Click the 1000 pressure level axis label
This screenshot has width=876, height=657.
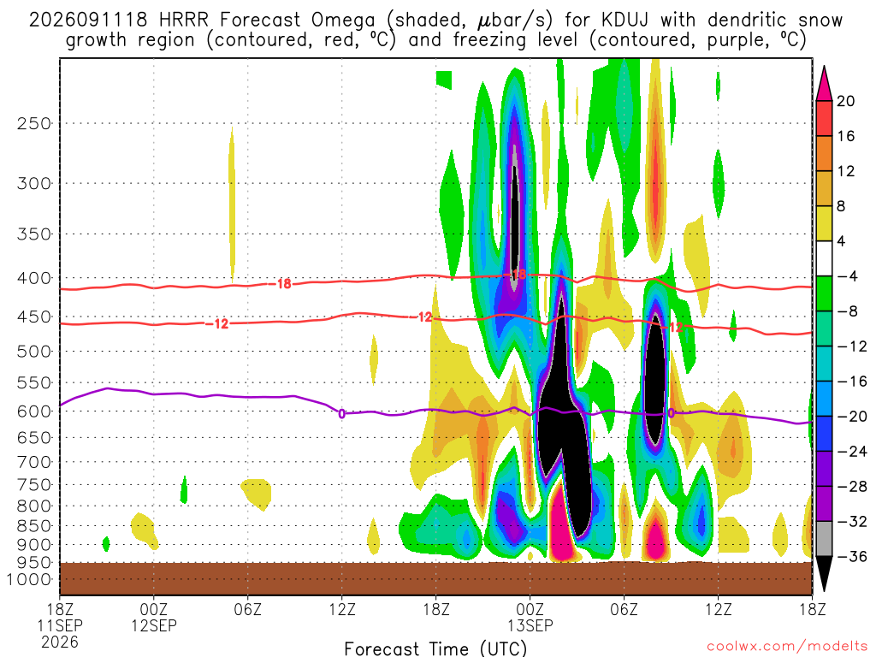(29, 579)
